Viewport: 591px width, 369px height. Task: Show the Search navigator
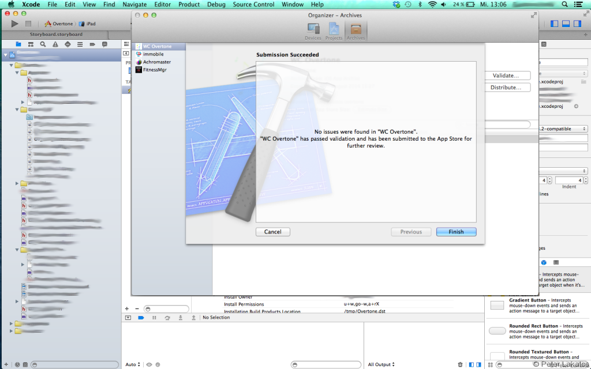click(x=43, y=44)
